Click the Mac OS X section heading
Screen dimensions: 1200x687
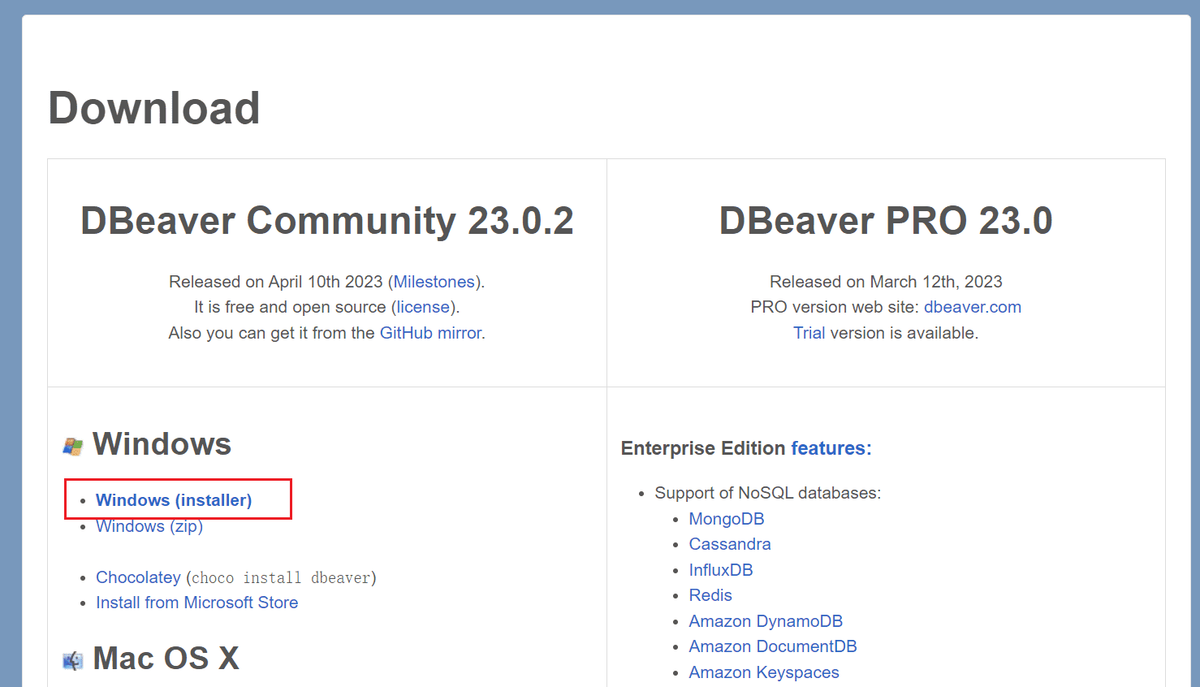(x=166, y=659)
